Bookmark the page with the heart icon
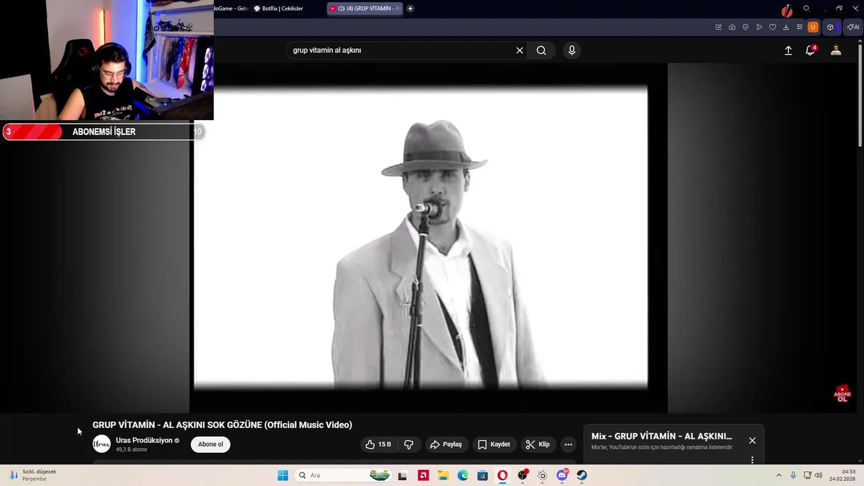Screen dimensions: 864x486 click(x=772, y=27)
